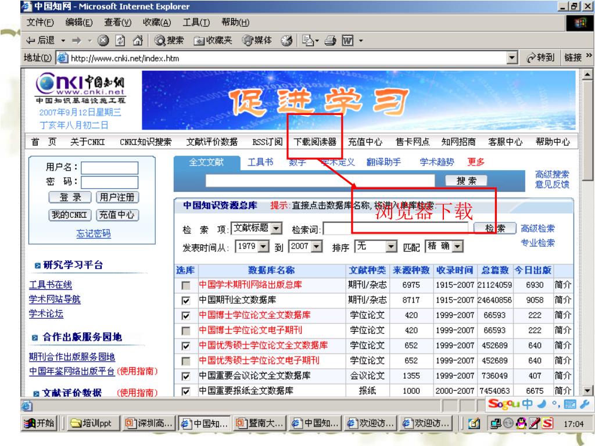The image size is (595, 446).
Task: Click the 用户名 input field
Action: point(110,167)
